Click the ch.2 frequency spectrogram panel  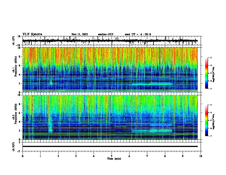click(x=110, y=117)
